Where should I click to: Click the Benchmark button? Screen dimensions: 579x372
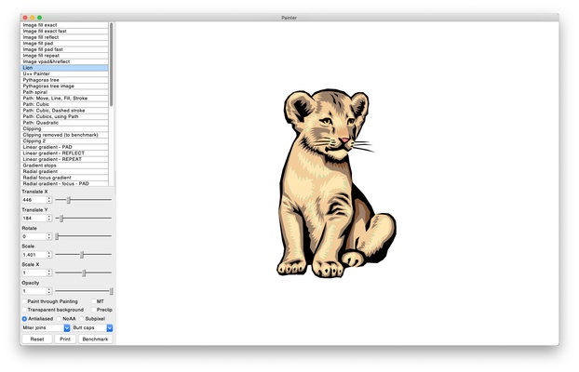click(x=95, y=339)
